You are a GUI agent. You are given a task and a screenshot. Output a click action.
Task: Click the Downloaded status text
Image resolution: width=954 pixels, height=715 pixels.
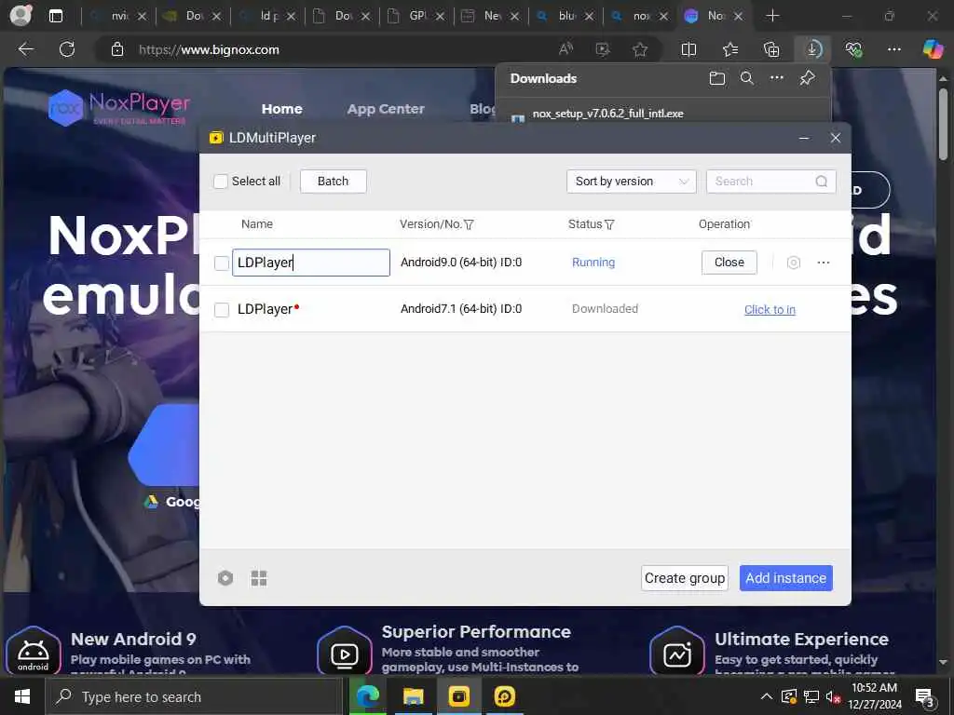[605, 309]
